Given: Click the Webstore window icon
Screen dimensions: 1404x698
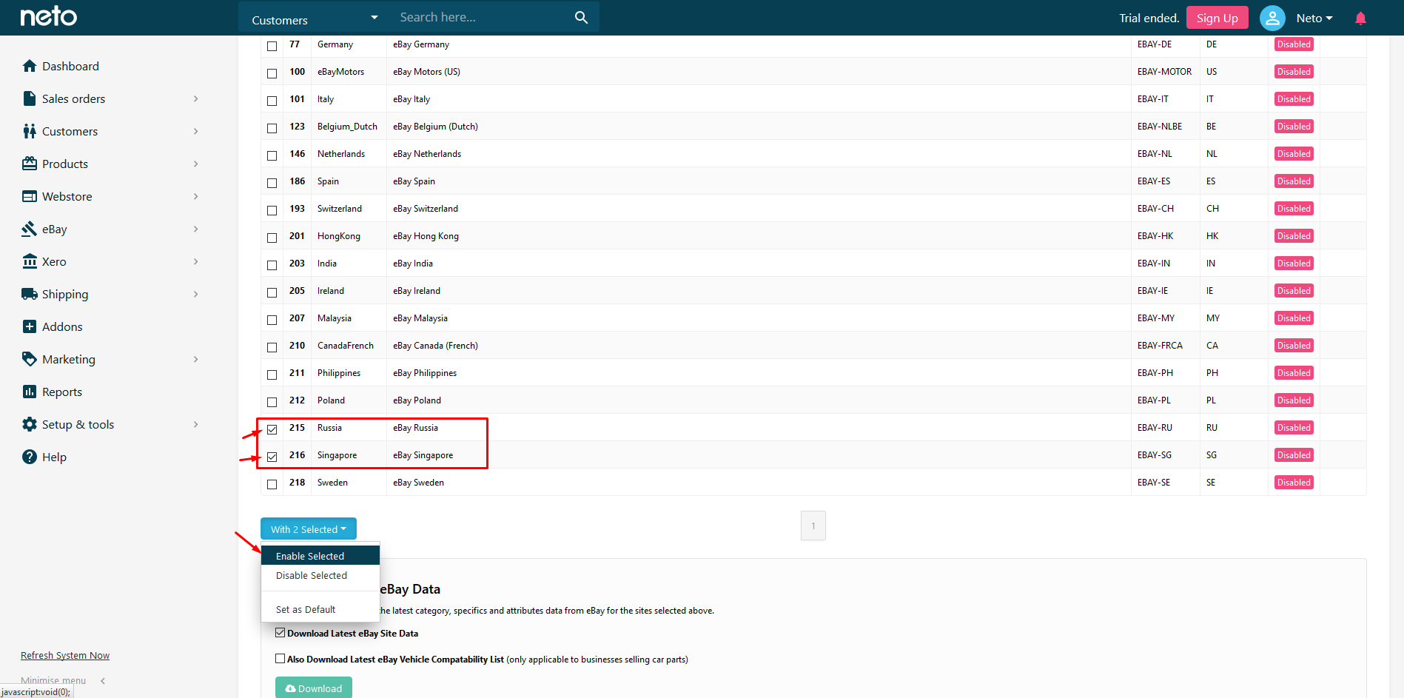Looking at the screenshot, I should click(30, 196).
